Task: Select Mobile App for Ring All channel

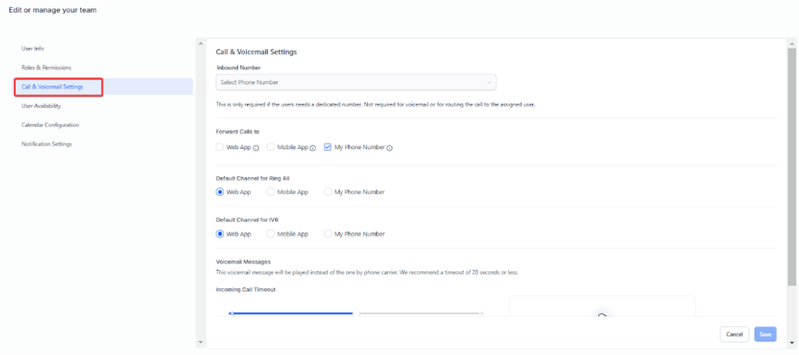Action: 271,192
